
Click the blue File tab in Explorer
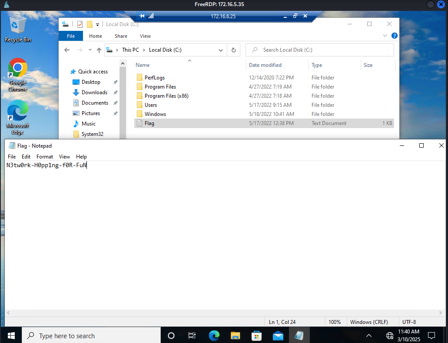click(x=70, y=36)
